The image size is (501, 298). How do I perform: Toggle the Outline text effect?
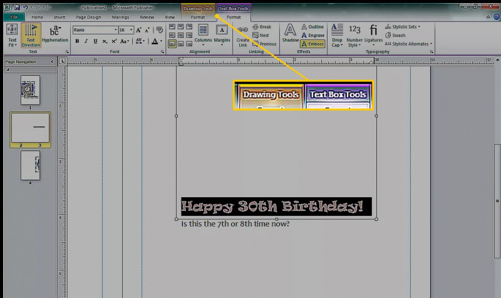click(312, 27)
